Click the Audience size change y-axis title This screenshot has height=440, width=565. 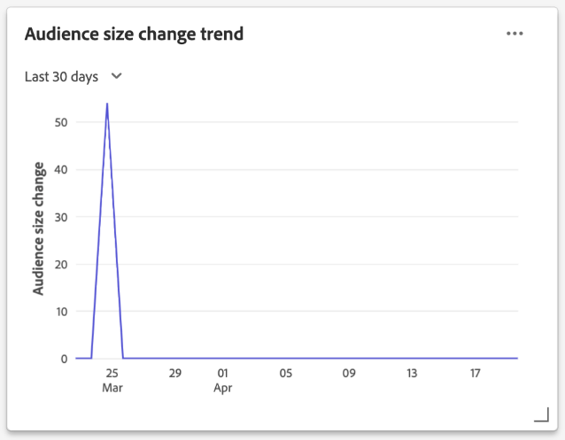39,228
